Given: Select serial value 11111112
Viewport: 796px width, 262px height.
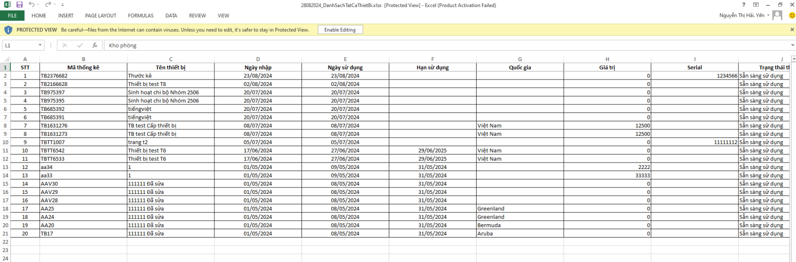Looking at the screenshot, I should 695,142.
